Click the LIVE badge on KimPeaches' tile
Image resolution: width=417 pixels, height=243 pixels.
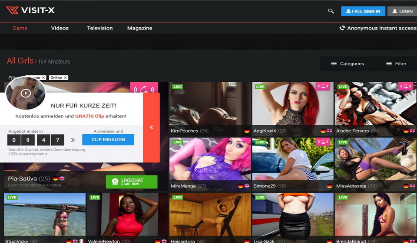pos(177,87)
